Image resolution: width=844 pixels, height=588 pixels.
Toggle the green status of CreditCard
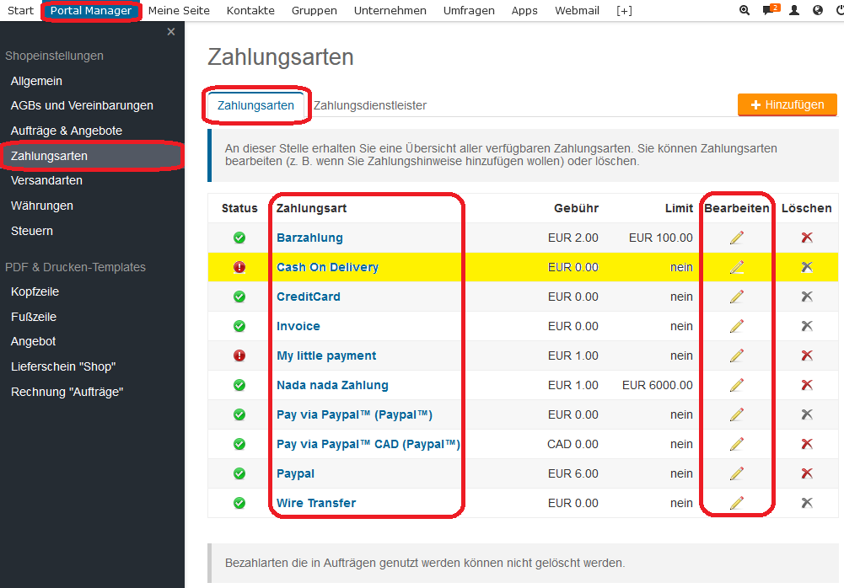click(239, 297)
